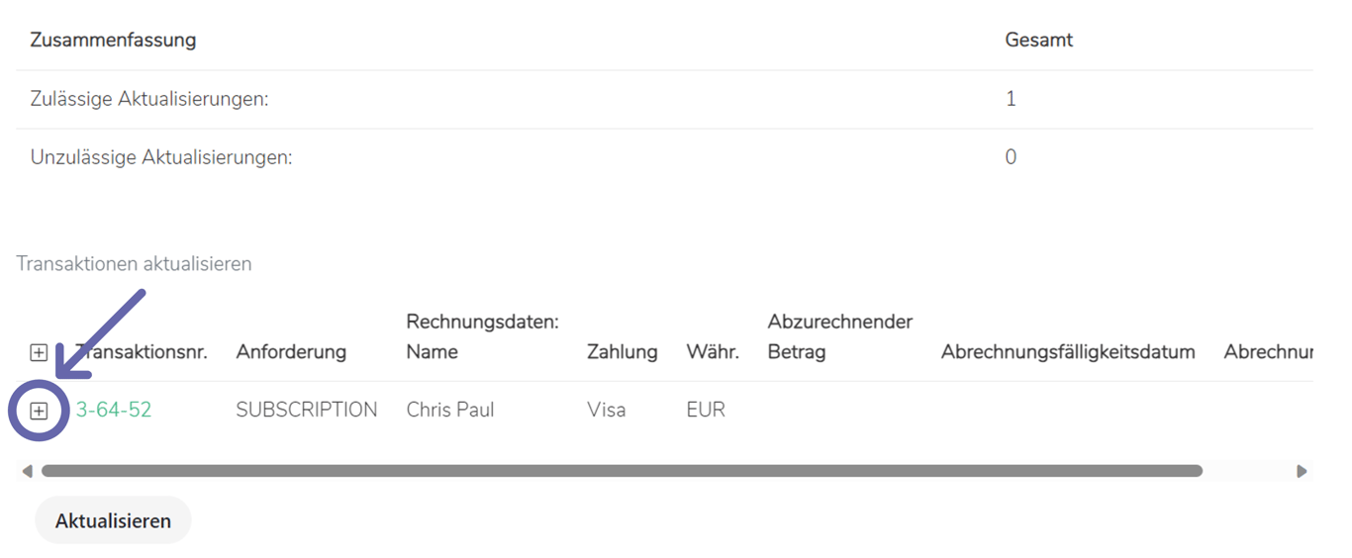Click the Visa payment cell
The width and height of the screenshot is (1352, 558).
606,410
